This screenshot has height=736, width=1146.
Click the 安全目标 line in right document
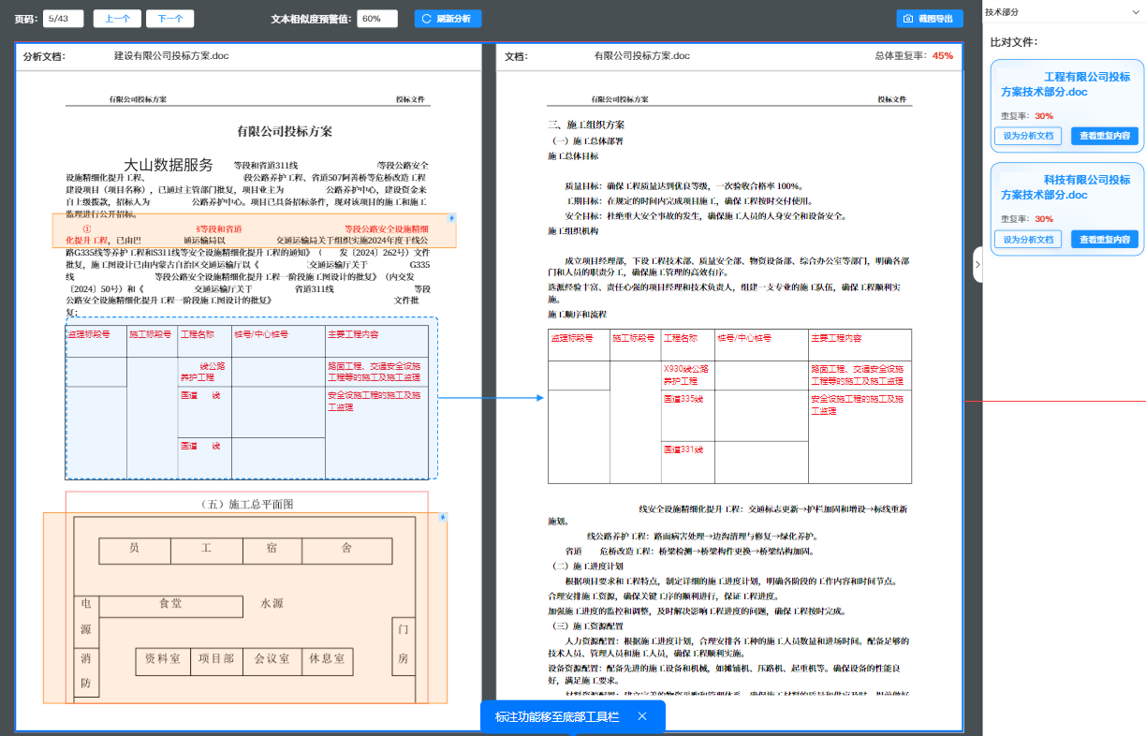tap(705, 215)
